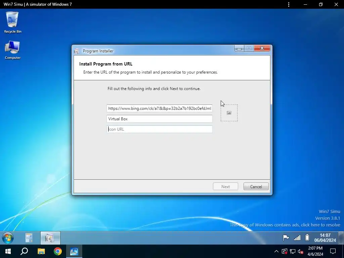The image size is (344, 258).
Task: Click the program name field containing Virtual Box
Action: [x=159, y=119]
